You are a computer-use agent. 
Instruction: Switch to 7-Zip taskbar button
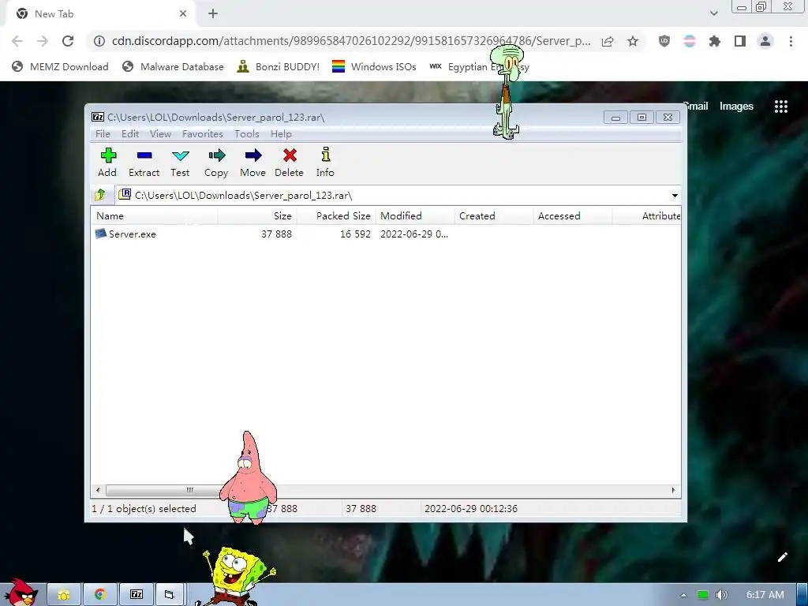point(137,595)
